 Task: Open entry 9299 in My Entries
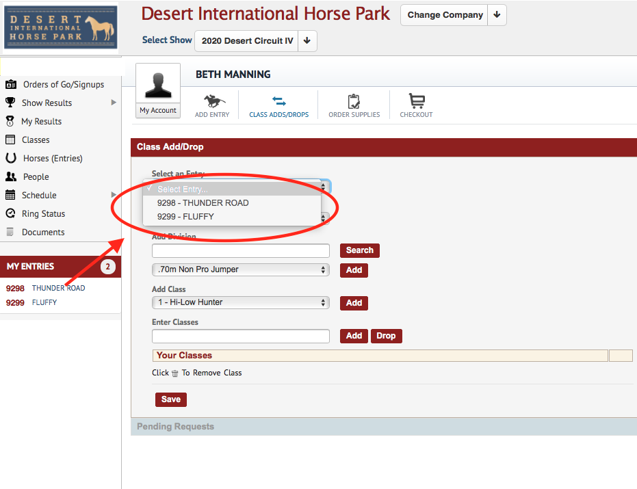tap(15, 302)
